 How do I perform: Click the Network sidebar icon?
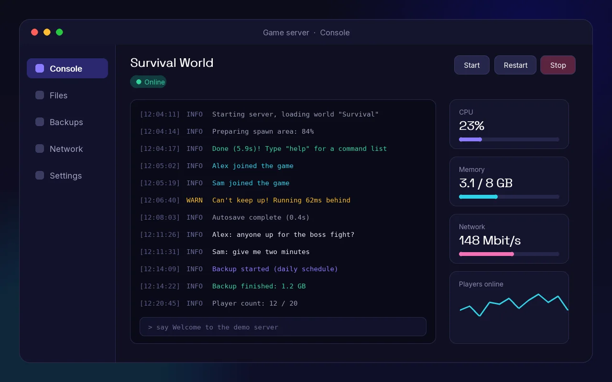(x=40, y=149)
